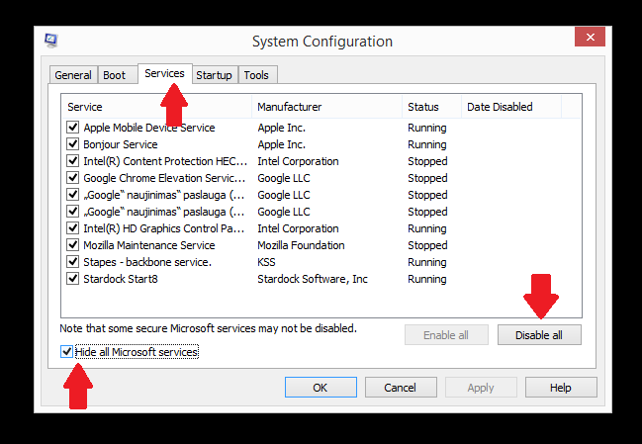Uncheck Apple Mobile Device Service checkbox
The width and height of the screenshot is (642, 444).
(x=73, y=128)
